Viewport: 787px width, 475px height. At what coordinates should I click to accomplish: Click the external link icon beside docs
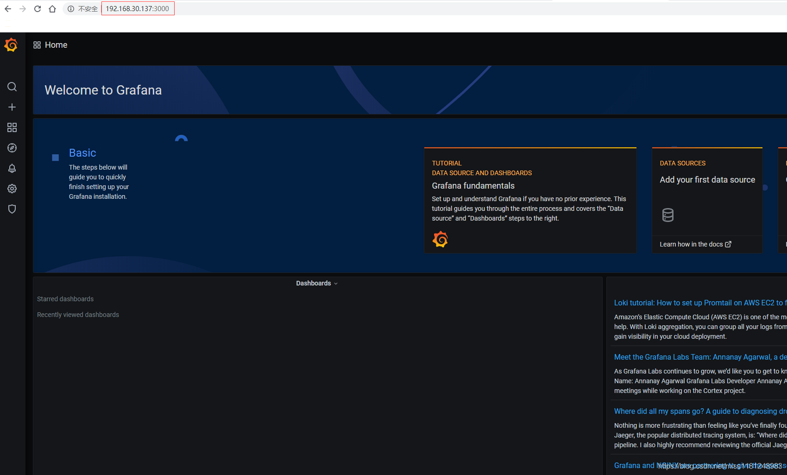pos(728,244)
